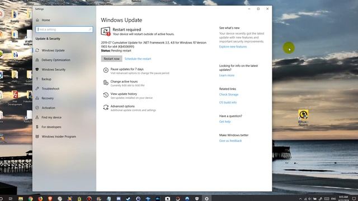358x201 pixels.
Task: Open Chrome from the taskbar
Action: point(30,199)
